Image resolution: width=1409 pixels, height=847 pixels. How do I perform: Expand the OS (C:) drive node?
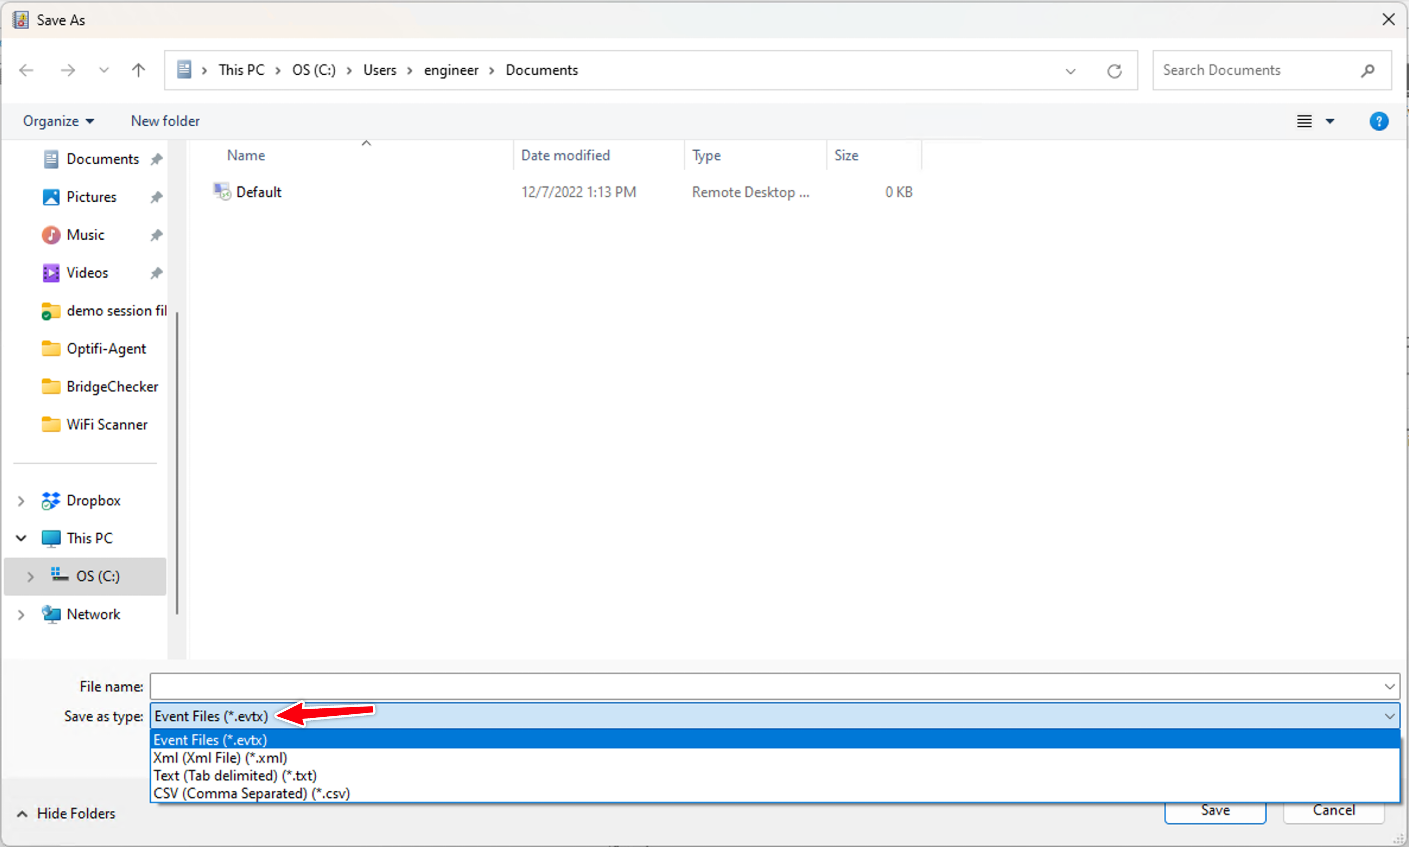coord(31,577)
